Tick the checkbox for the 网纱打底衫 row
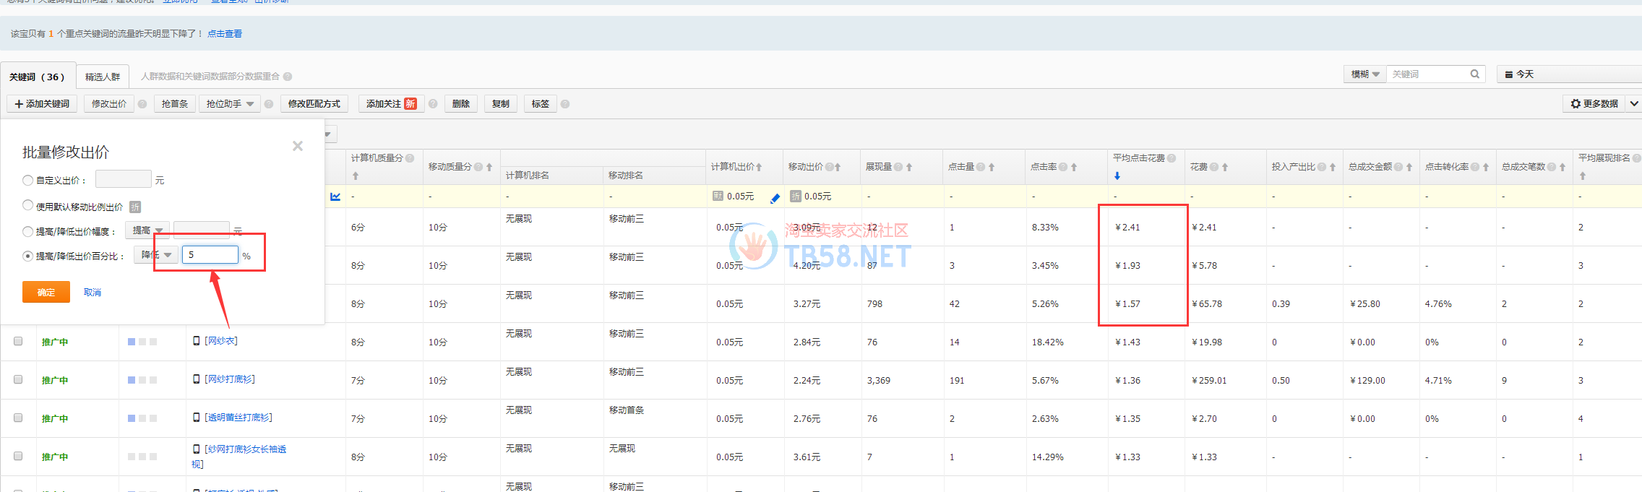Screen dimensions: 1642x492 [18, 379]
